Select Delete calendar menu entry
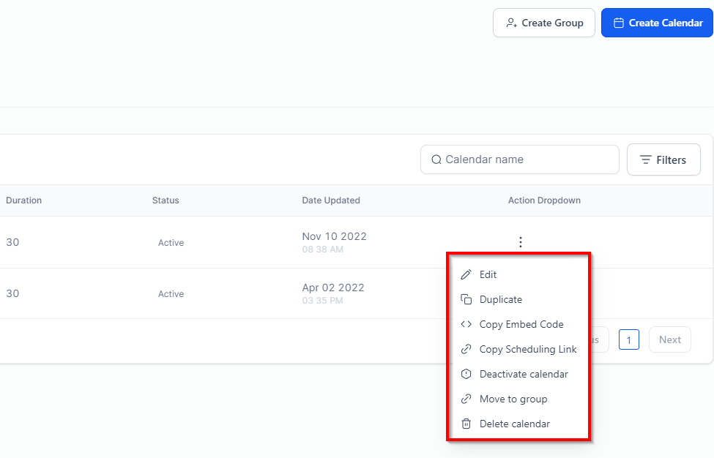This screenshot has width=714, height=458. pos(519,424)
